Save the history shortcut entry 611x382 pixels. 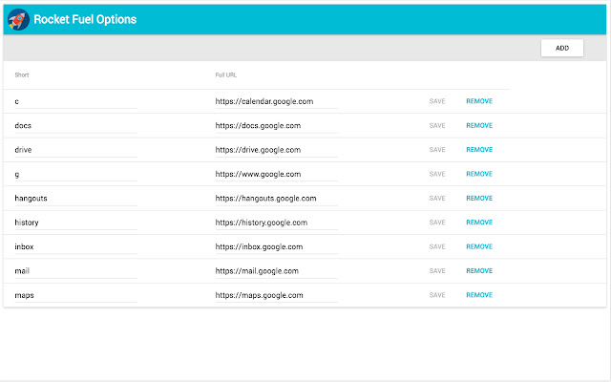click(437, 223)
